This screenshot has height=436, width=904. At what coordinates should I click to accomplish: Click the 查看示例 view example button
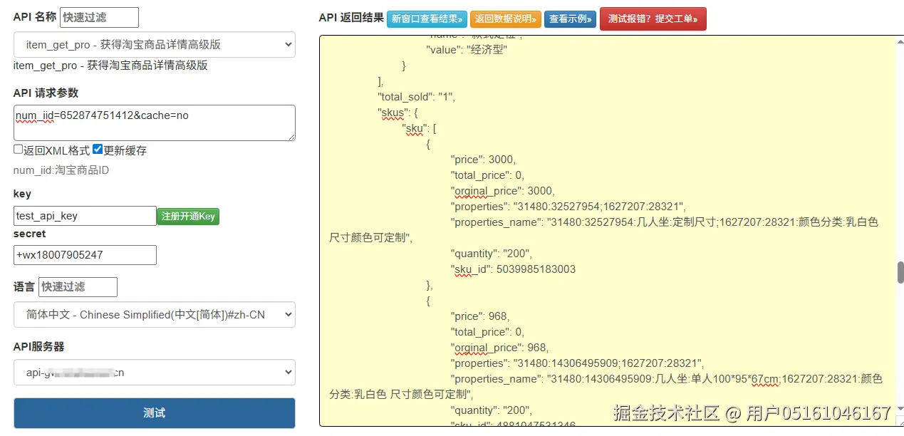[x=570, y=19]
